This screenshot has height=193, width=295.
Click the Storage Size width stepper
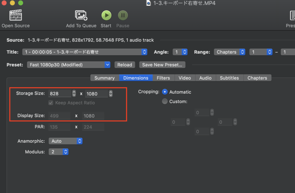click(x=74, y=94)
